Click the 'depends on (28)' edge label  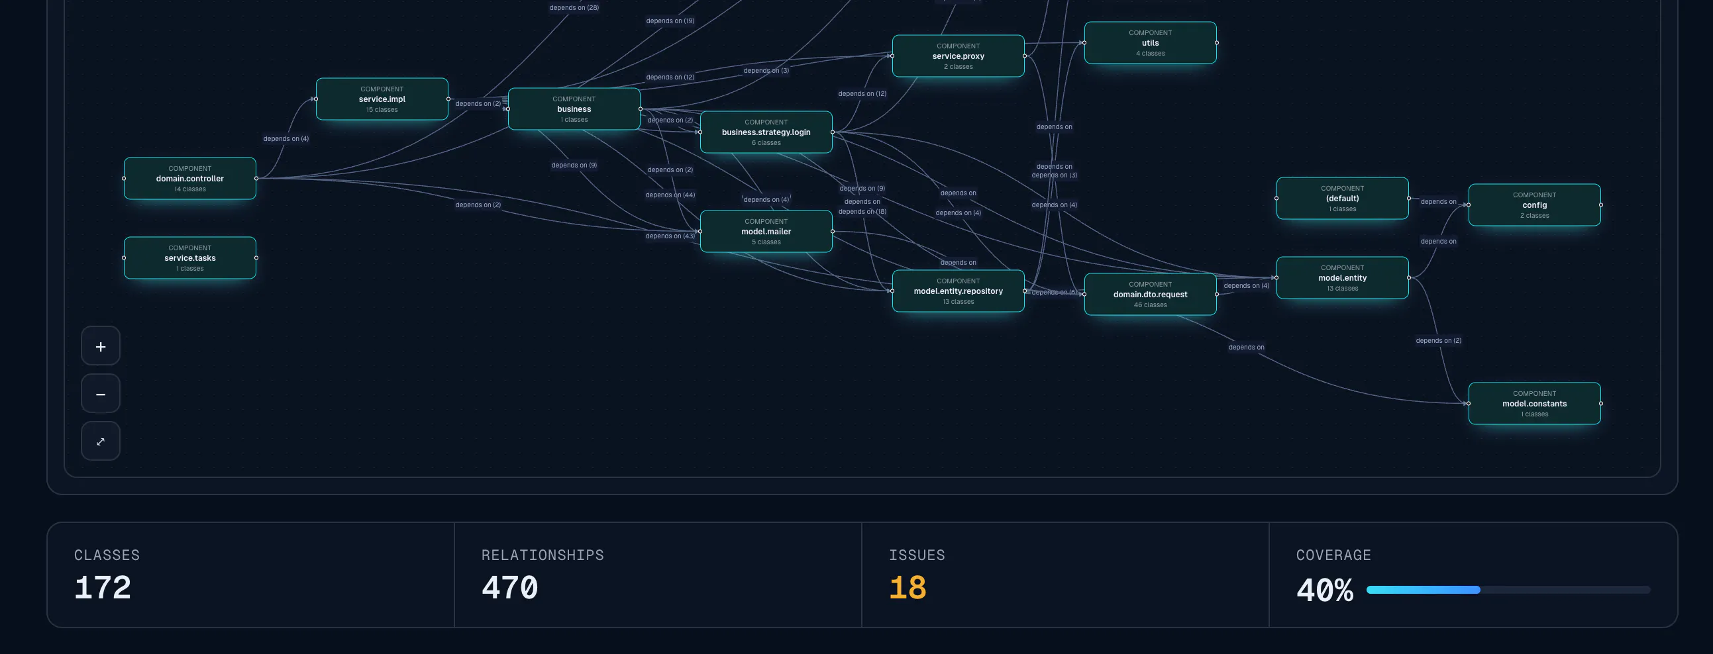tap(574, 8)
